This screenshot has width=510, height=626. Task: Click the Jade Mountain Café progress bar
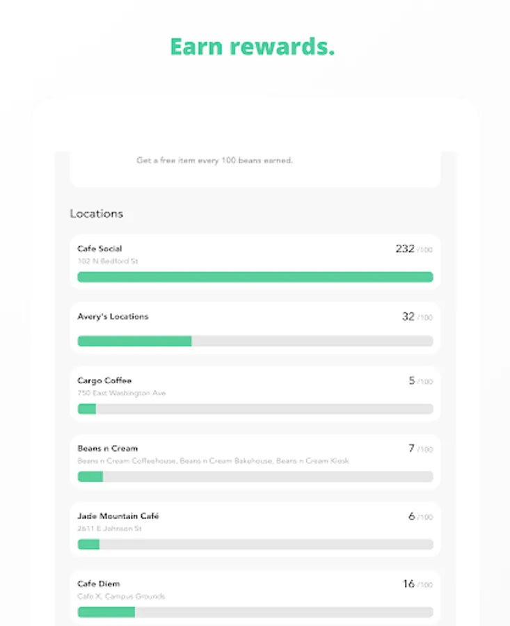click(x=255, y=545)
